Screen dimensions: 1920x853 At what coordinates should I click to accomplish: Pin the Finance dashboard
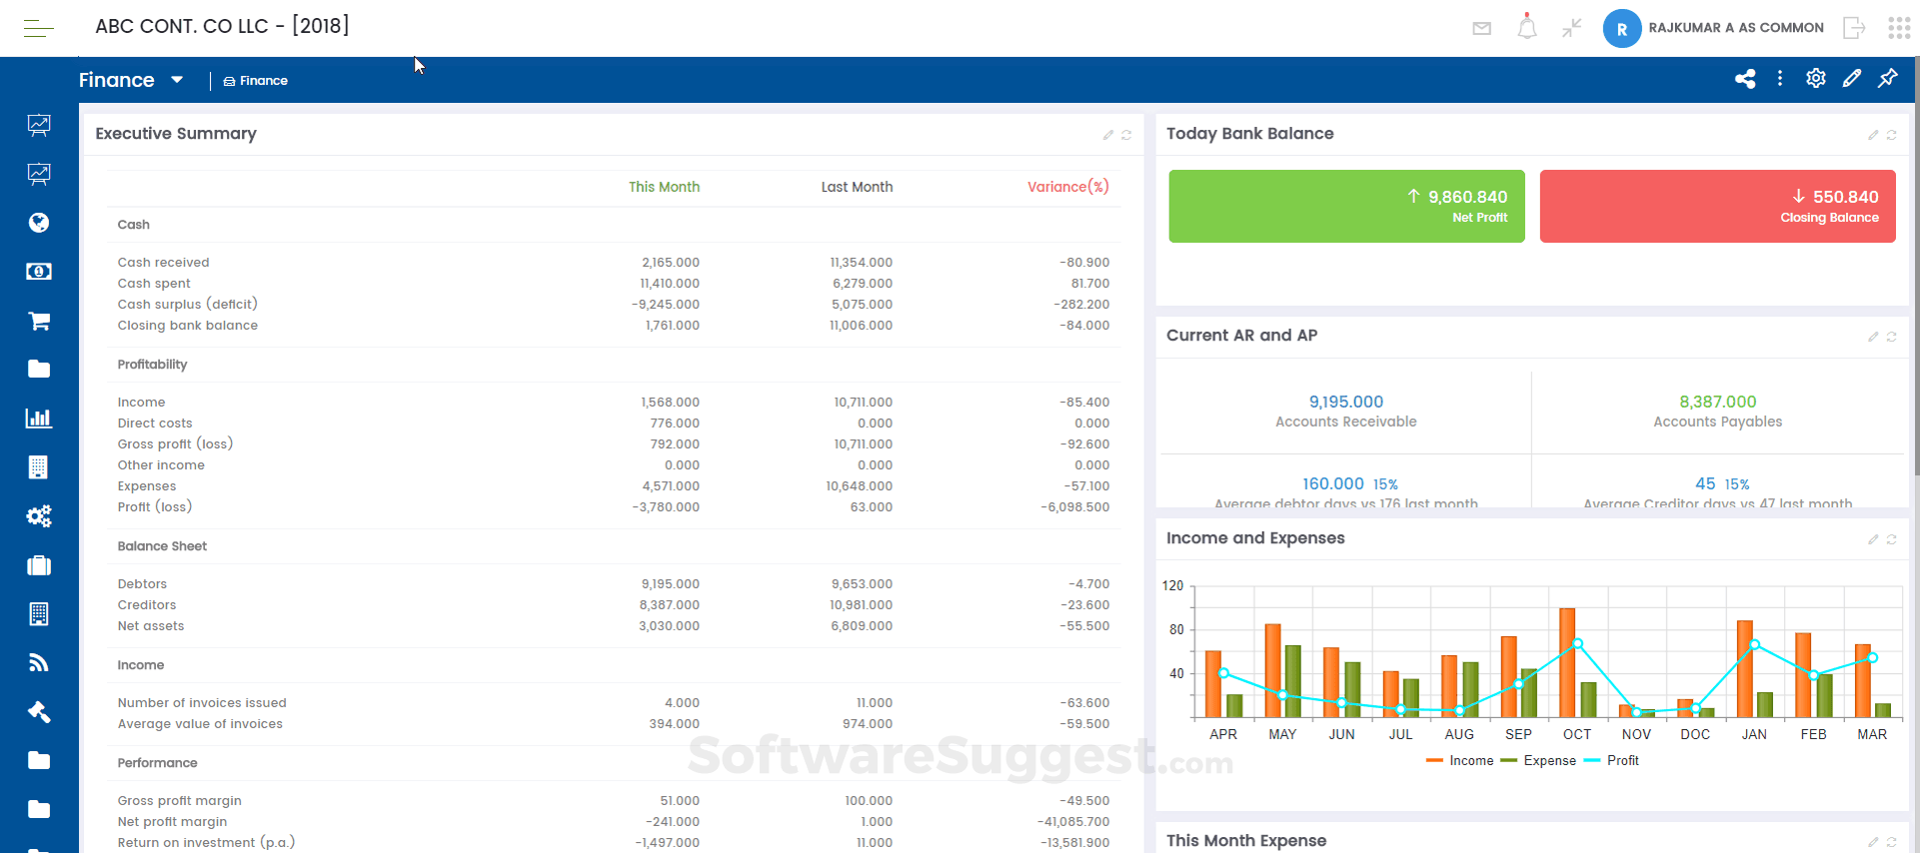[1888, 78]
